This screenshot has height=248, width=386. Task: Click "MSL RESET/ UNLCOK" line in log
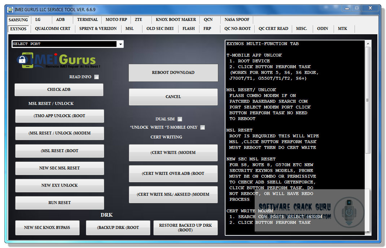pos(251,90)
